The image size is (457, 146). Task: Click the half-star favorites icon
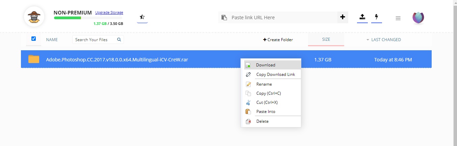pyautogui.click(x=142, y=17)
